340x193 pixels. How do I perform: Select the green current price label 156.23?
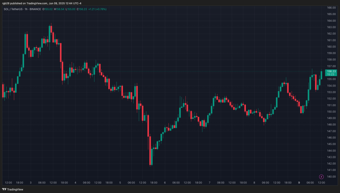tap(330, 71)
